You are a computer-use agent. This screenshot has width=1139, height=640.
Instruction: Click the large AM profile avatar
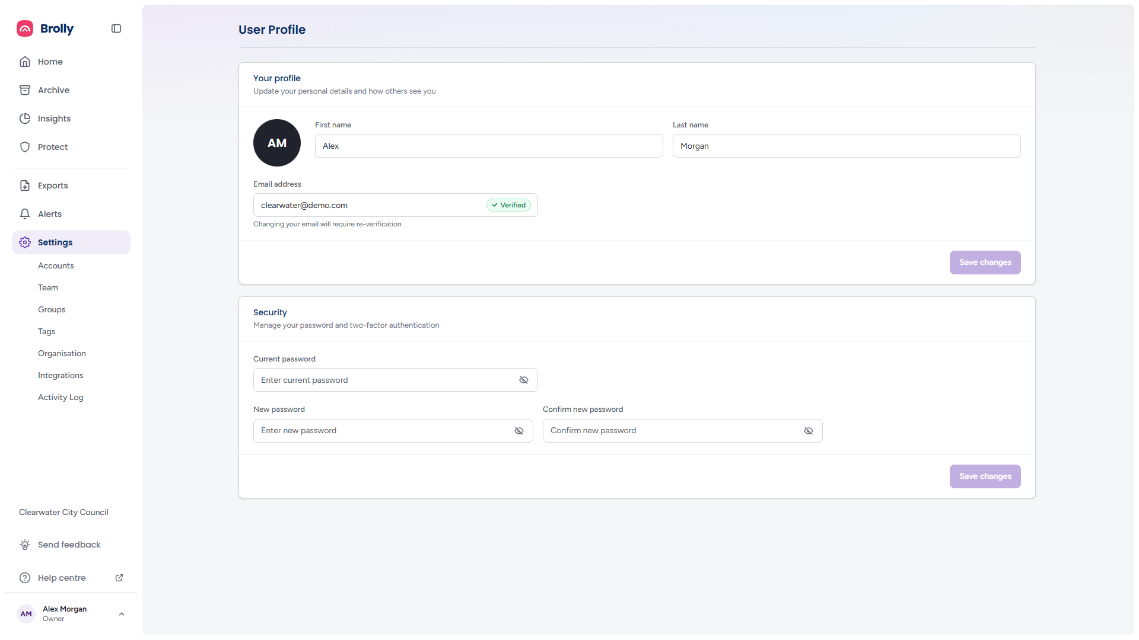pyautogui.click(x=277, y=143)
